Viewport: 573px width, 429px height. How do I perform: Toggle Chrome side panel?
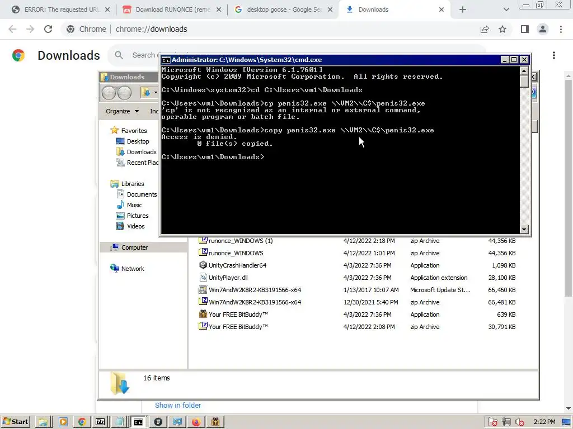pyautogui.click(x=525, y=29)
